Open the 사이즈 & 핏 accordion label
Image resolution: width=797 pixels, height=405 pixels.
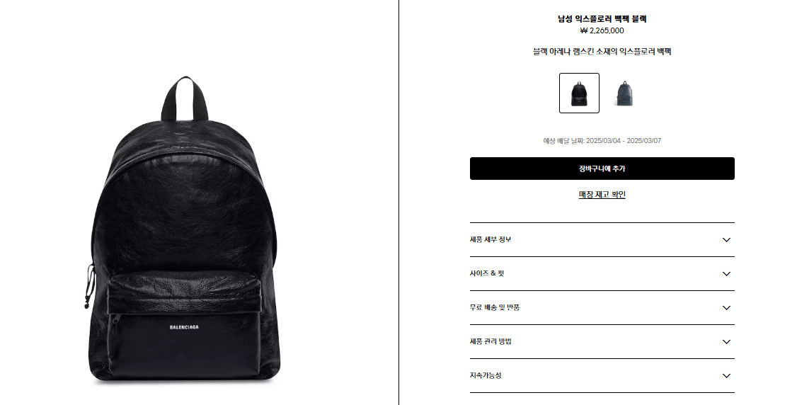(x=487, y=273)
